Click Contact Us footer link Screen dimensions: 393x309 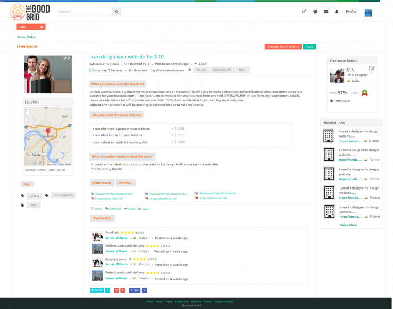click(x=182, y=301)
